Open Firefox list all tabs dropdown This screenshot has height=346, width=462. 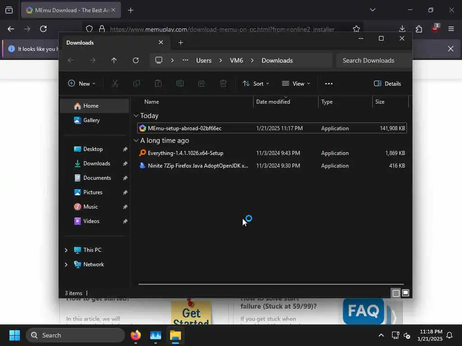(373, 10)
